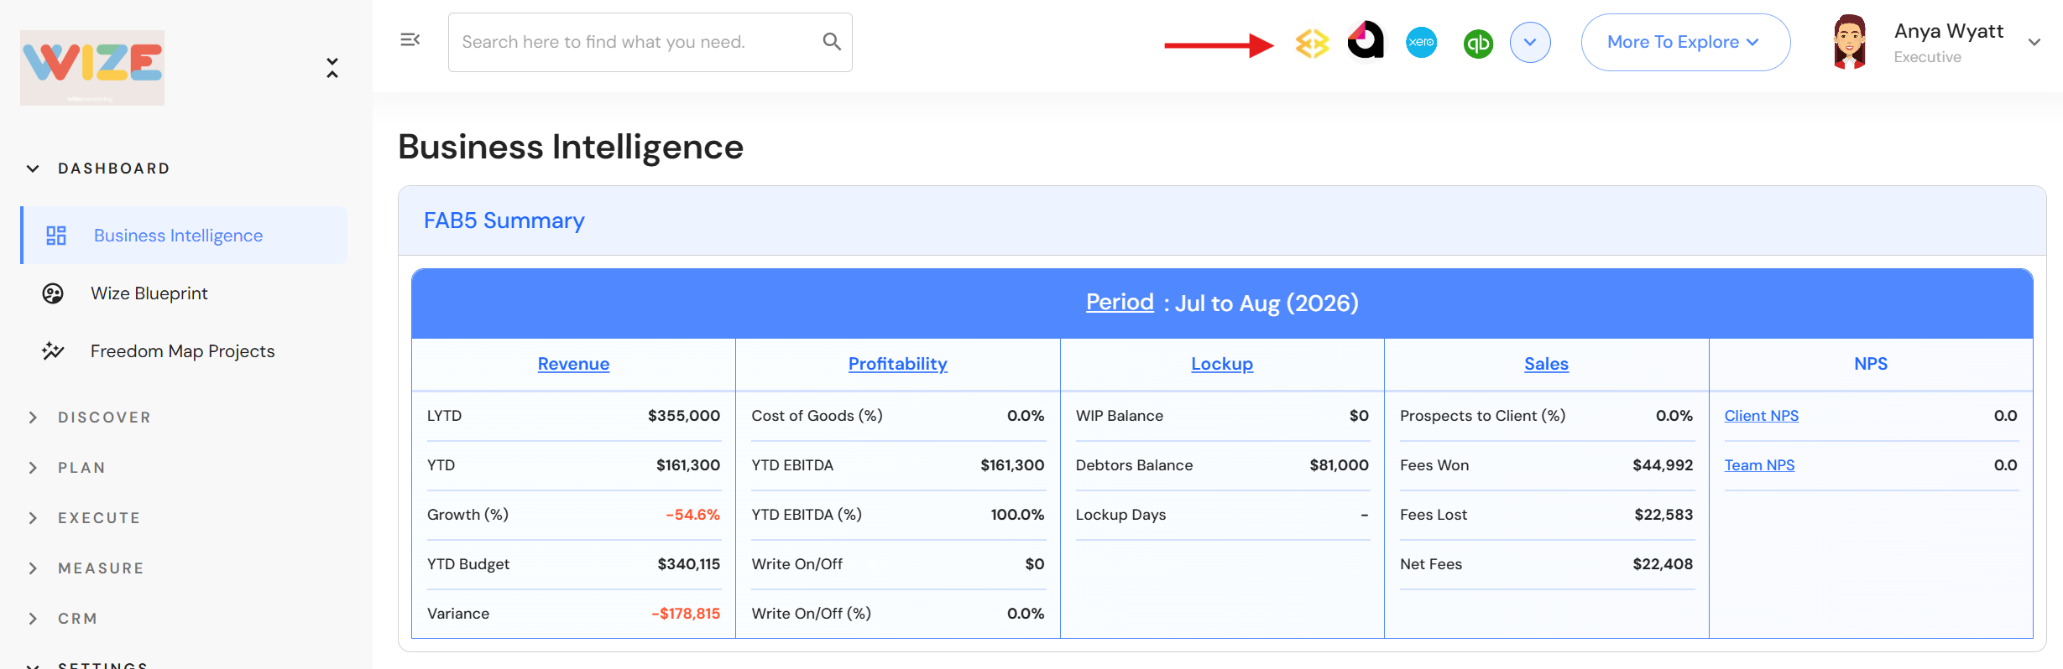
Task: Open the Revenue link in FAB5 Summary
Action: [573, 364]
